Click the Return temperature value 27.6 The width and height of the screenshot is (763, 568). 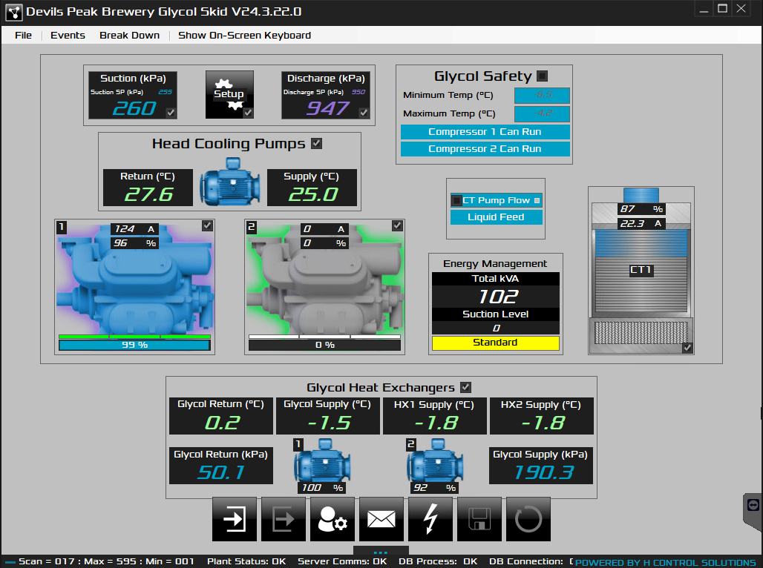click(148, 194)
